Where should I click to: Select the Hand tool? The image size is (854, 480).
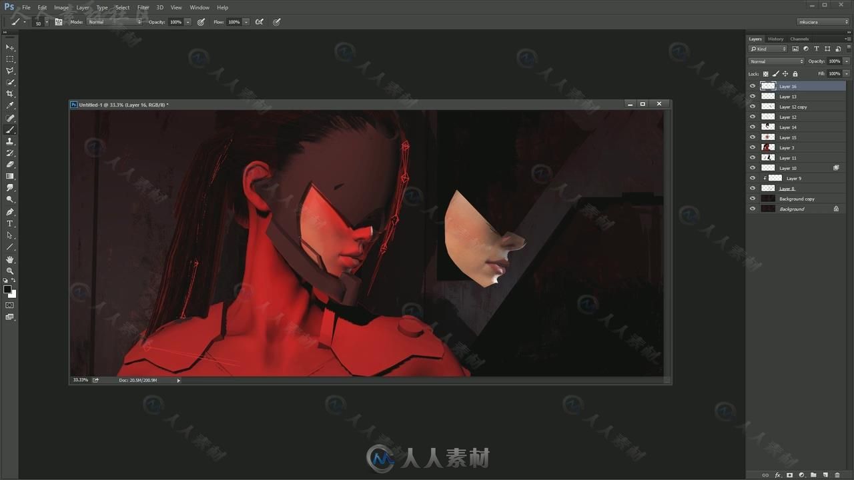click(x=10, y=259)
